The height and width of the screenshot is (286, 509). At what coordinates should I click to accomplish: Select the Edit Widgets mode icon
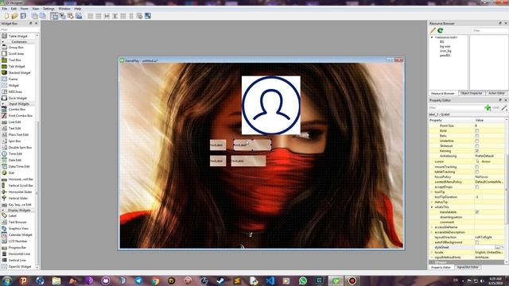pos(54,16)
